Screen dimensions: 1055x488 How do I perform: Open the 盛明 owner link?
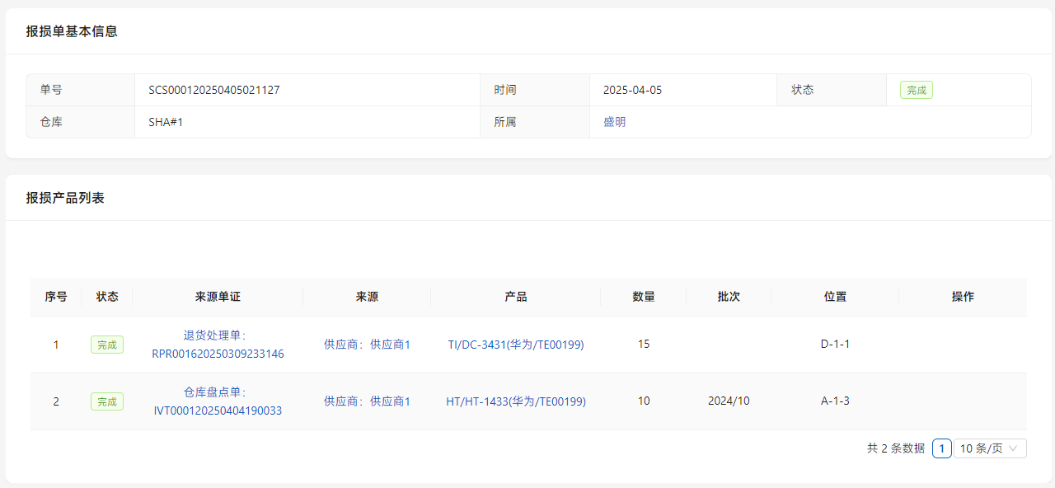[614, 122]
